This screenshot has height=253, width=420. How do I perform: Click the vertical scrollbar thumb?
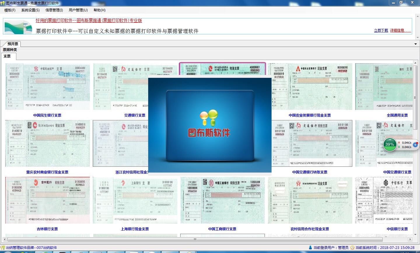coord(415,98)
